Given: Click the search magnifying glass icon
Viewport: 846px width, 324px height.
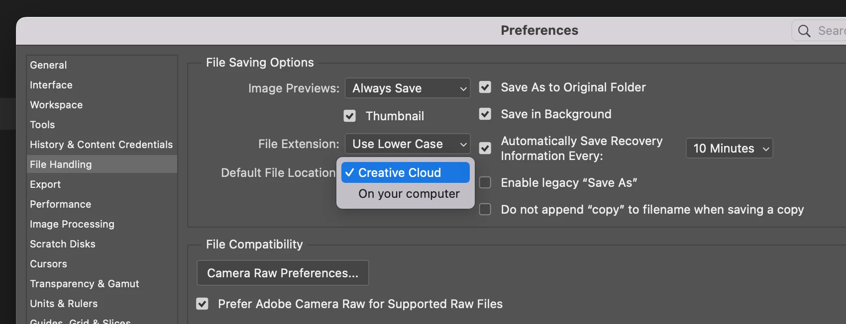Looking at the screenshot, I should tap(804, 31).
